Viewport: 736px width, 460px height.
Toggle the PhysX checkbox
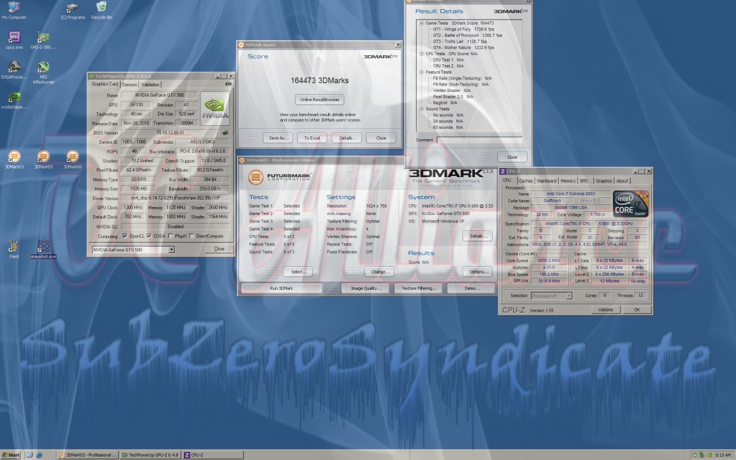[171, 236]
